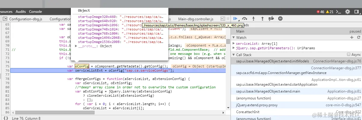This screenshot has width=362, height=120.
Task: Select initModels call stack frame
Action: 297,61
